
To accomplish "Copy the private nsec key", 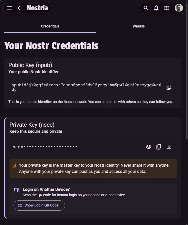I will [x=159, y=147].
